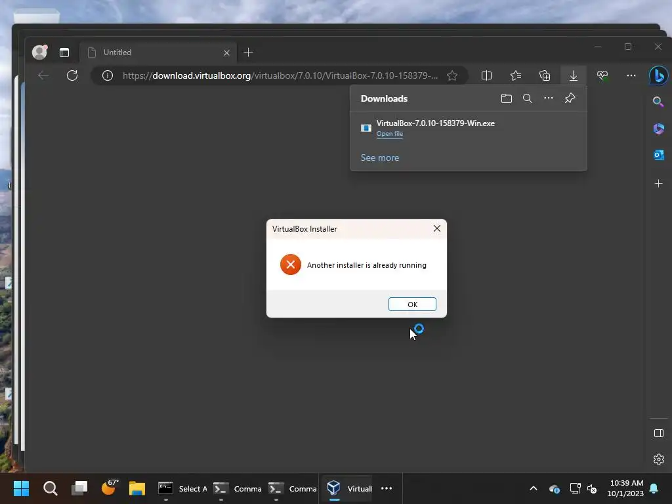Toggle the sidebar visibility icon at bottom
This screenshot has width=672, height=504.
(x=659, y=433)
